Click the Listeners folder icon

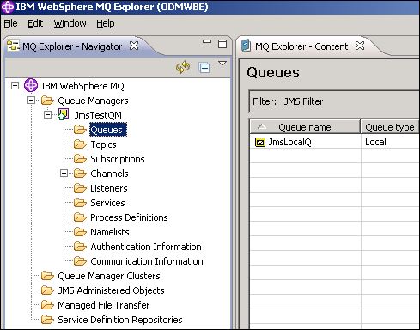click(x=80, y=188)
